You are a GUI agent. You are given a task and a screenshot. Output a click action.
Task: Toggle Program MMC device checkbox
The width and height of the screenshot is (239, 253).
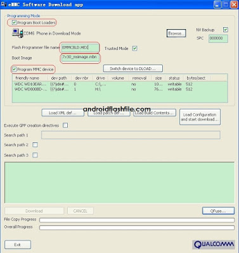14,69
